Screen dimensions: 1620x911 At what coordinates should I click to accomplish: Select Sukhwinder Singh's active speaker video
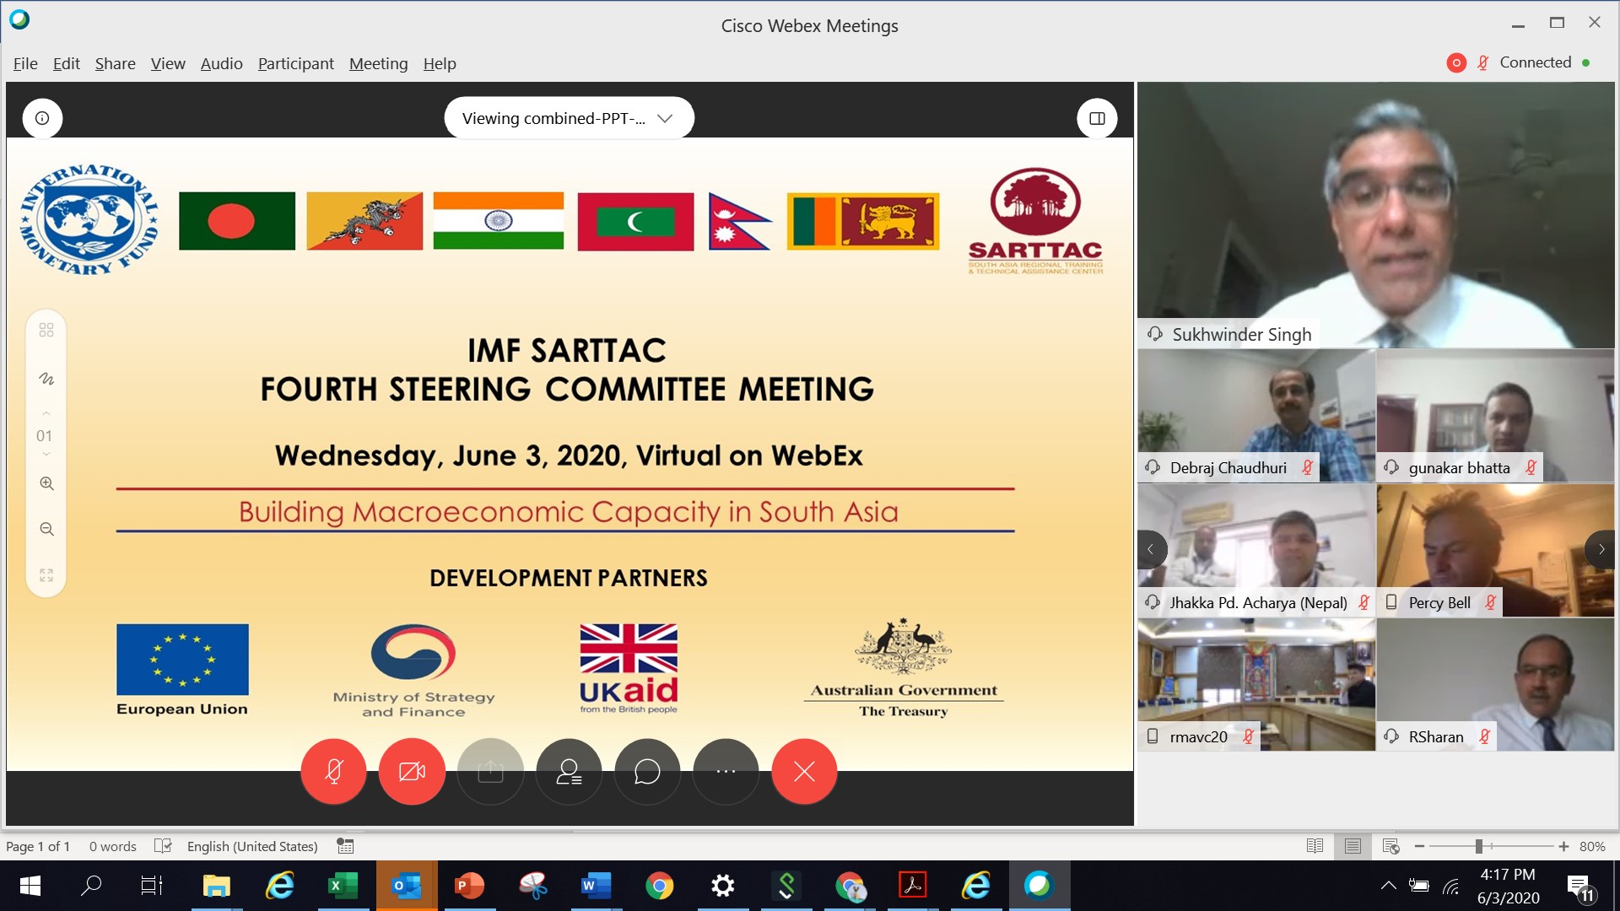(x=1375, y=215)
